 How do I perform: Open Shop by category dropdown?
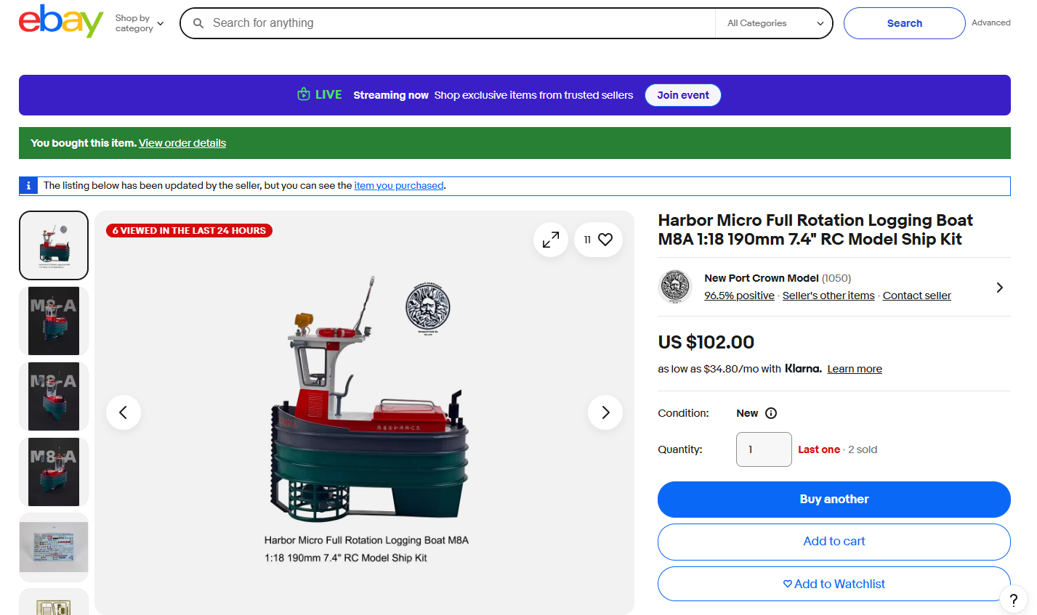tap(140, 23)
